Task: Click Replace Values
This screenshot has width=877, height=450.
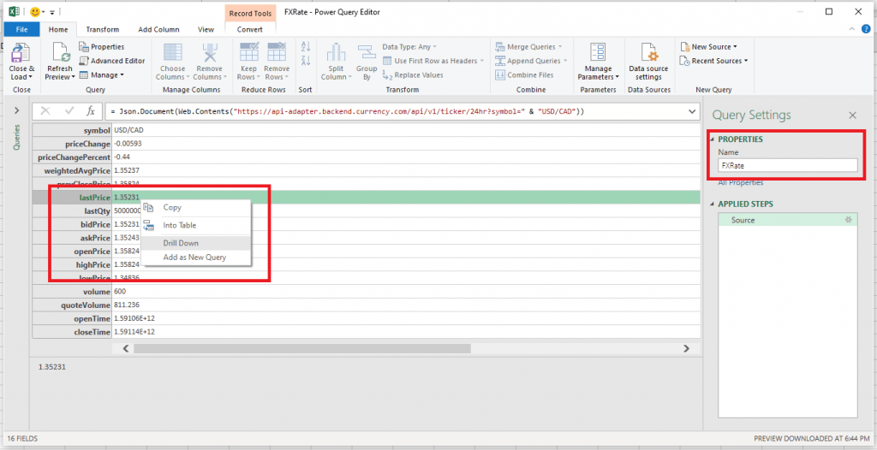Action: click(413, 75)
